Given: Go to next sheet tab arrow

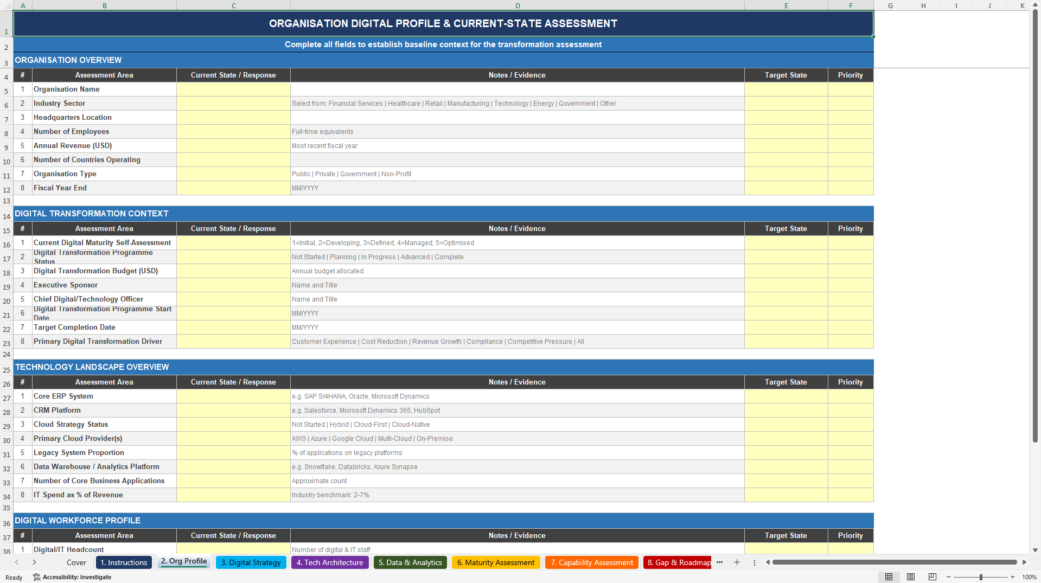Looking at the screenshot, I should [x=34, y=562].
